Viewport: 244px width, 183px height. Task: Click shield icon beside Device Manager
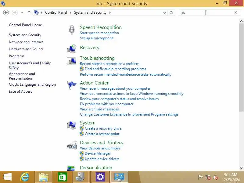[82, 153]
